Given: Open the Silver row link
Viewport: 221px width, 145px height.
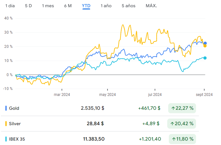Looking at the screenshot, I should pyautogui.click(x=15, y=124).
